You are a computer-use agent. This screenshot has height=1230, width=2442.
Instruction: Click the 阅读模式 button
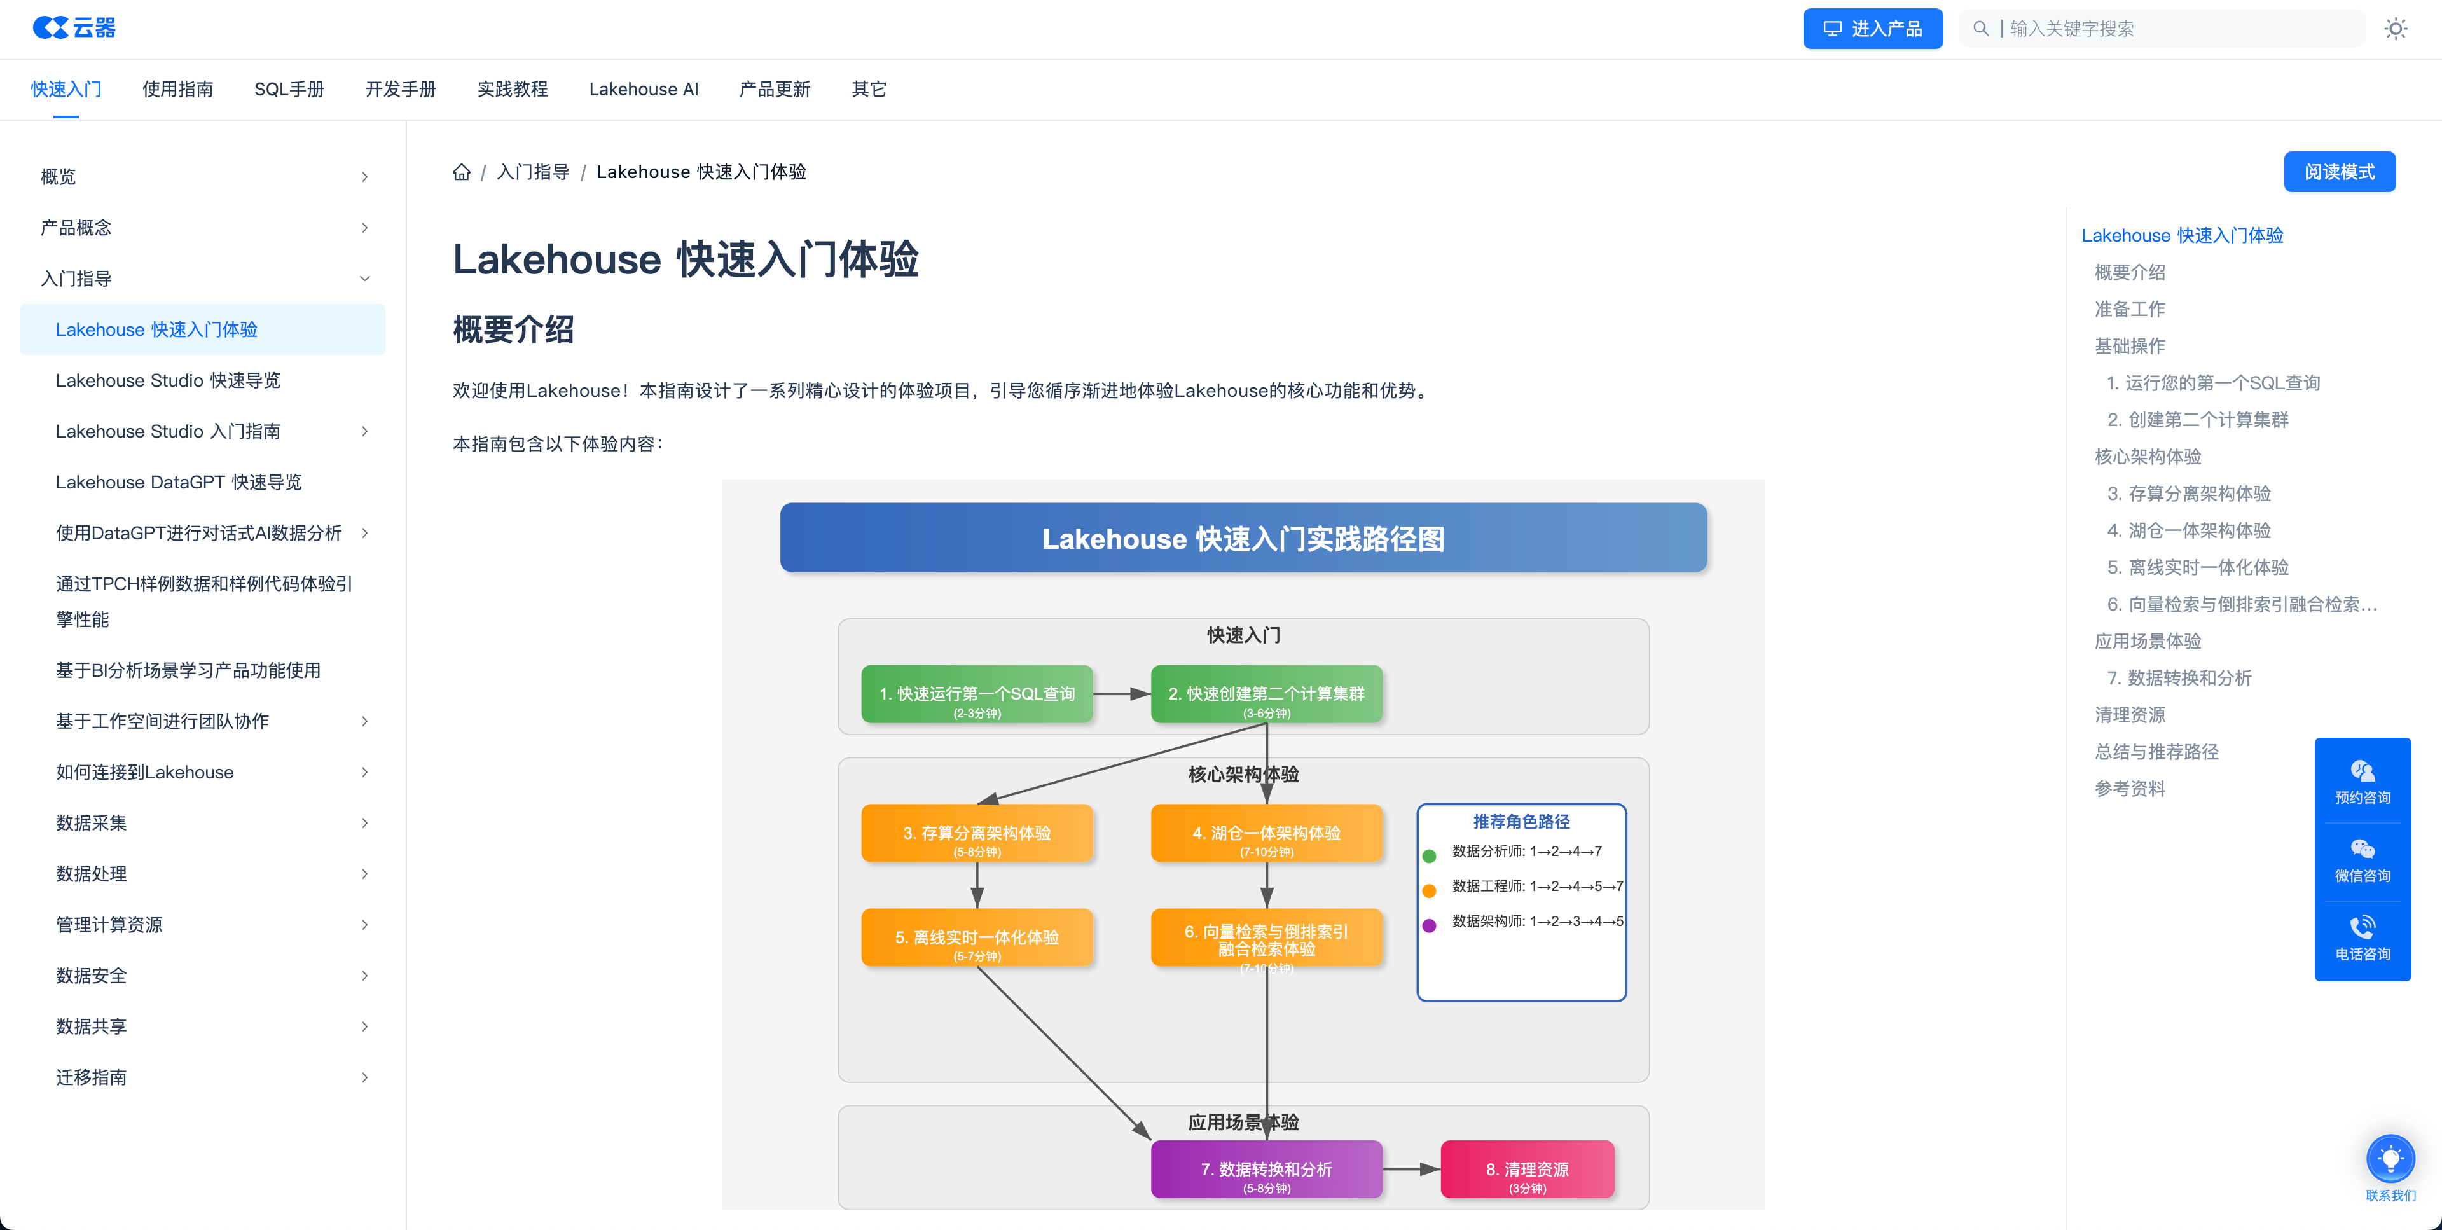2339,172
